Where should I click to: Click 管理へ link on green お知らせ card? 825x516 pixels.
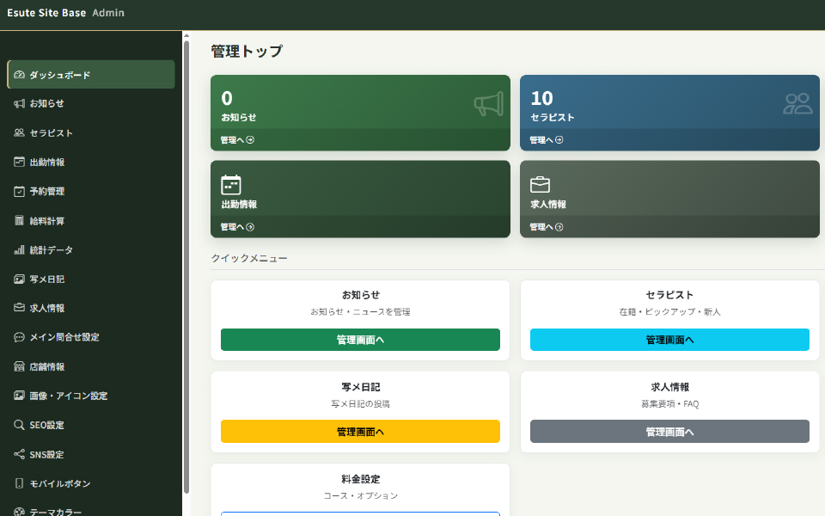click(237, 140)
